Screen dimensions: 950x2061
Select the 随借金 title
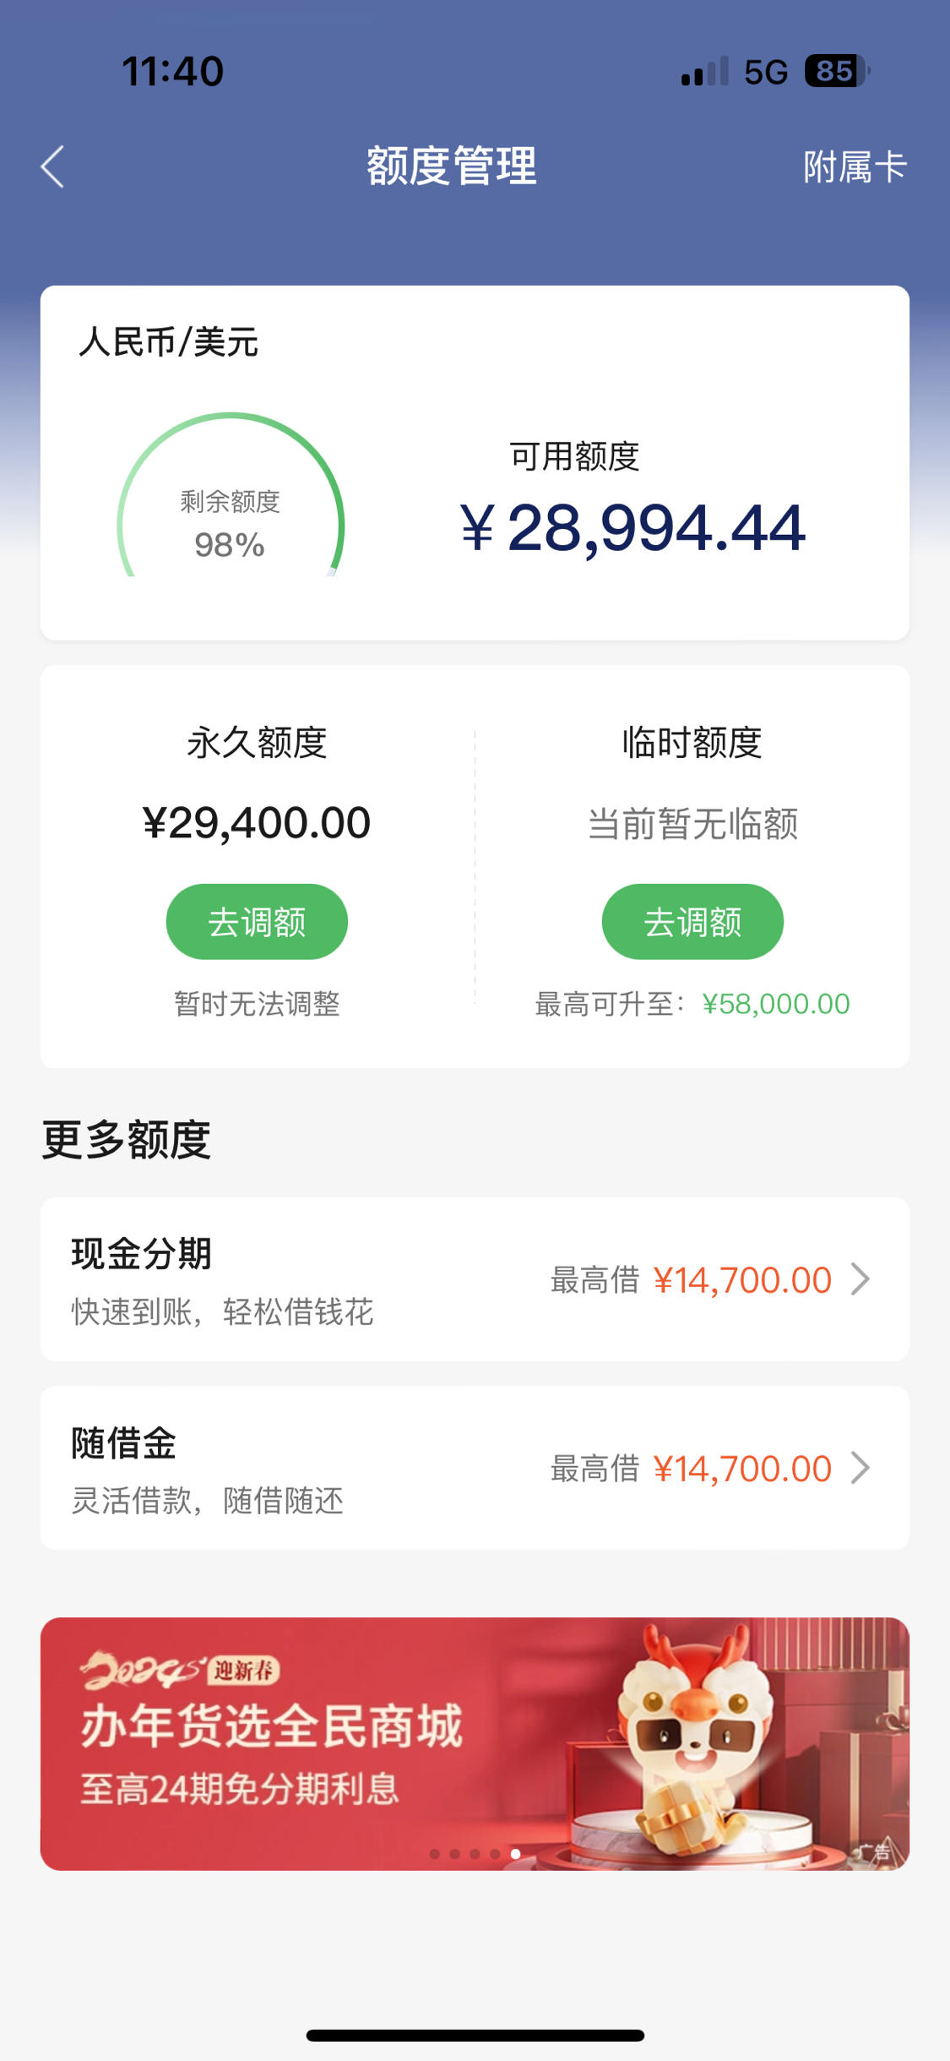(x=123, y=1442)
